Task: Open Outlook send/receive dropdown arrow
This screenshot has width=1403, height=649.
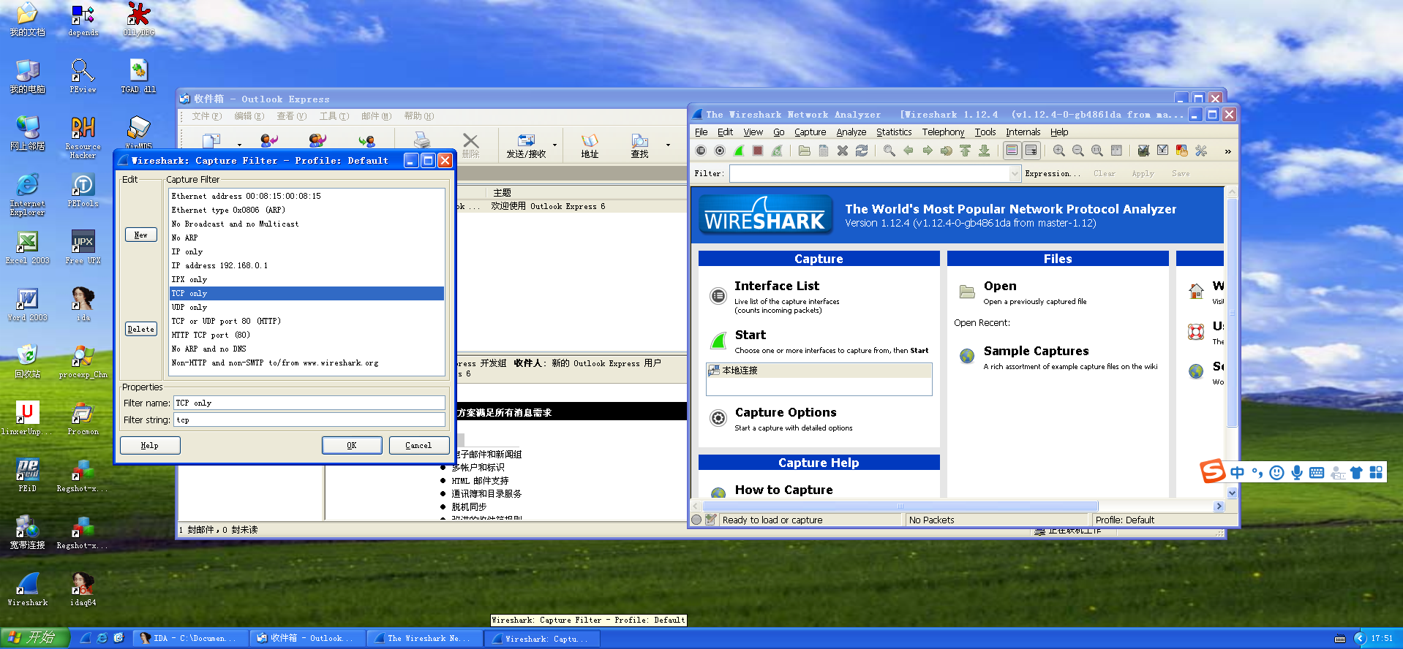Action: coord(554,145)
